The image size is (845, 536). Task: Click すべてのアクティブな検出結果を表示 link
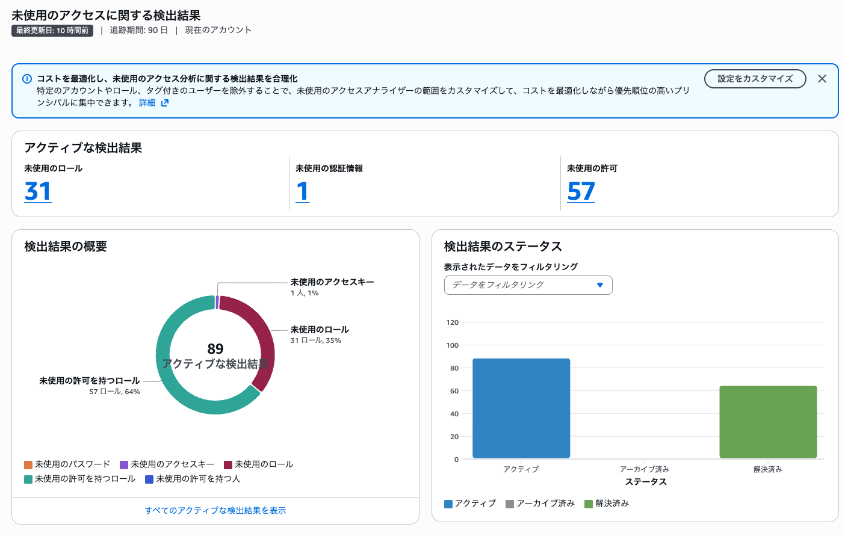pos(215,511)
